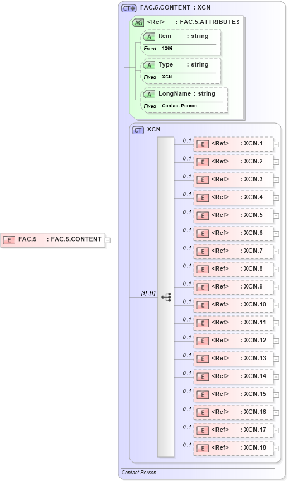Screen dimensions: 288x481
Task: Select the XCN.13 reference label
Action: coord(239,358)
